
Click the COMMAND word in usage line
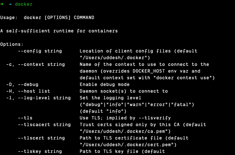point(84,18)
